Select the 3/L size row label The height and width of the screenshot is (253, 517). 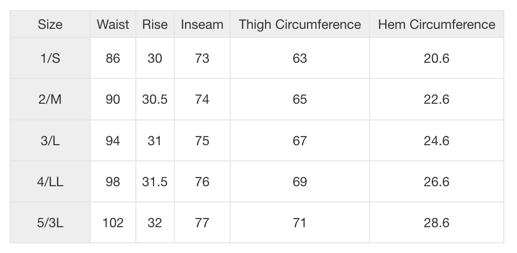[x=50, y=141]
